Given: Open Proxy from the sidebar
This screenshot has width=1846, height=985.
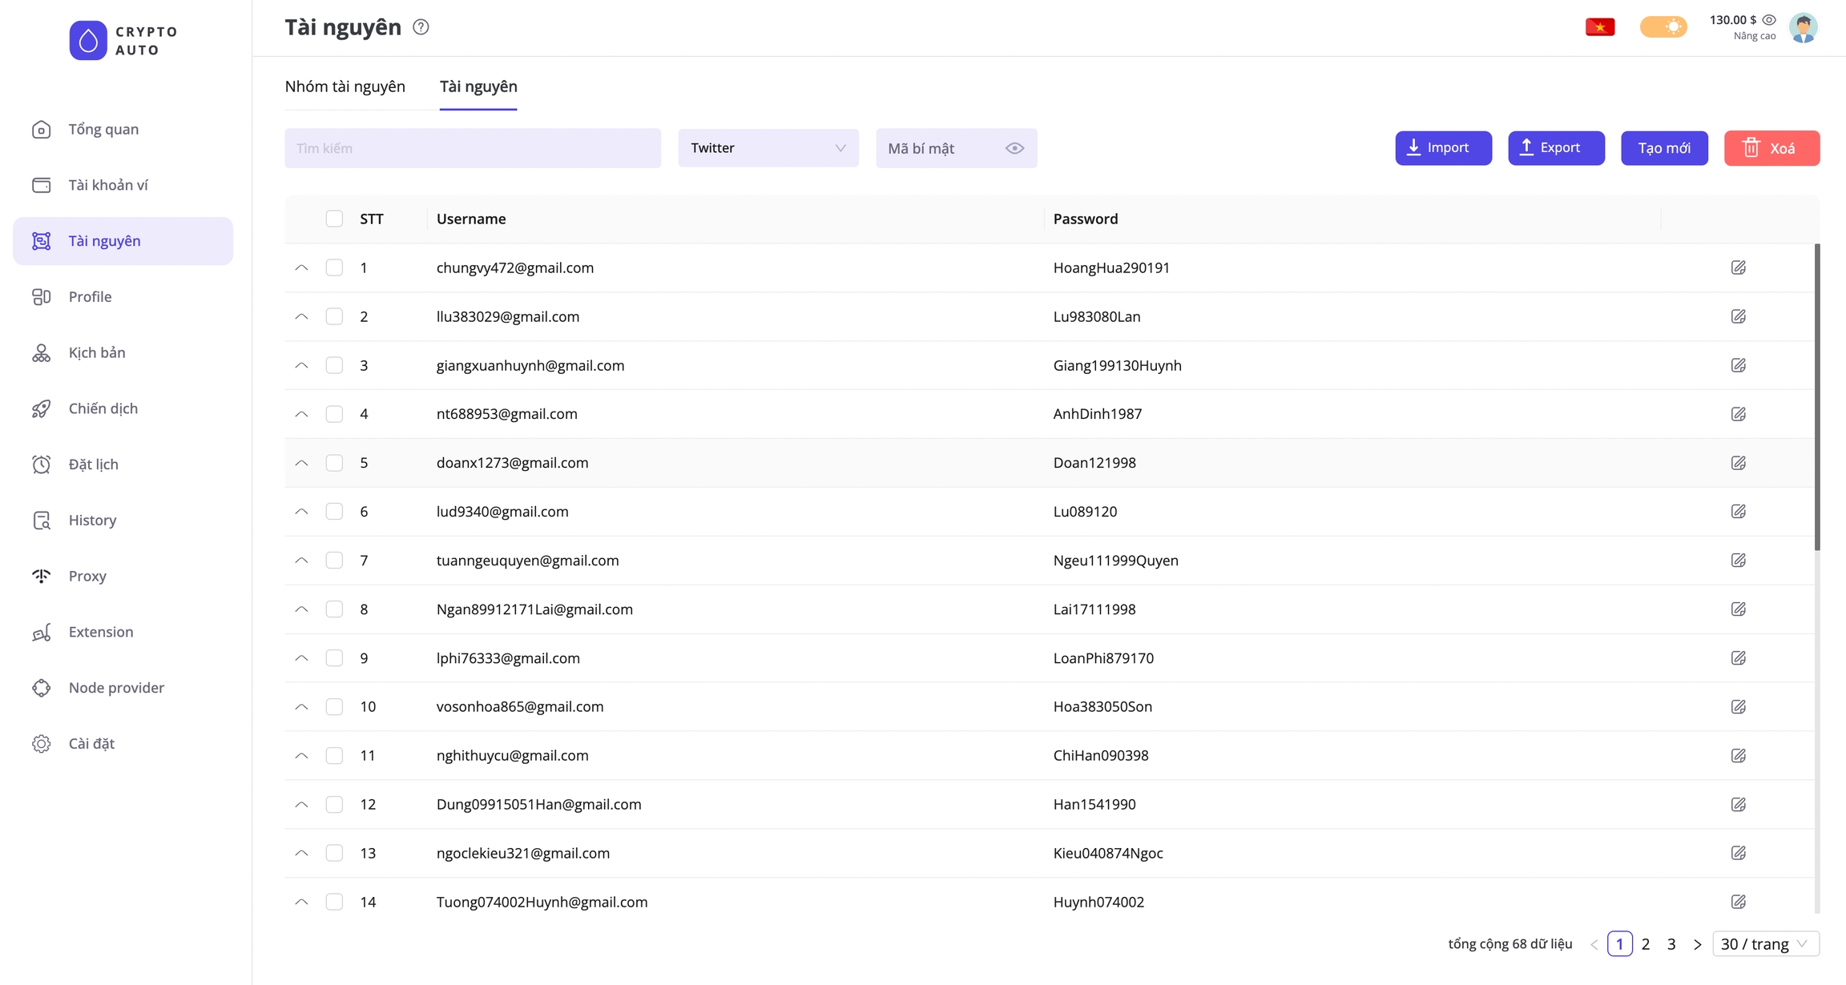Looking at the screenshot, I should [x=87, y=576].
